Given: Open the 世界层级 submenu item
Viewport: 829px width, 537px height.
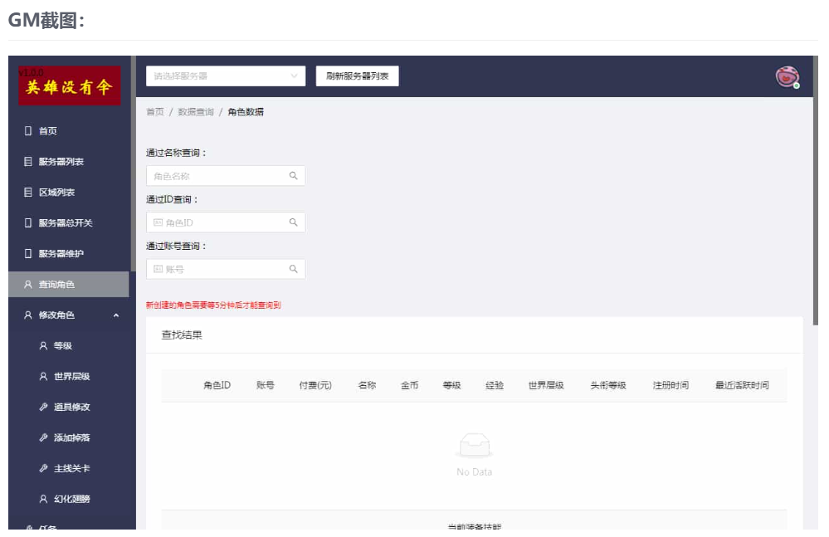Looking at the screenshot, I should pos(69,376).
